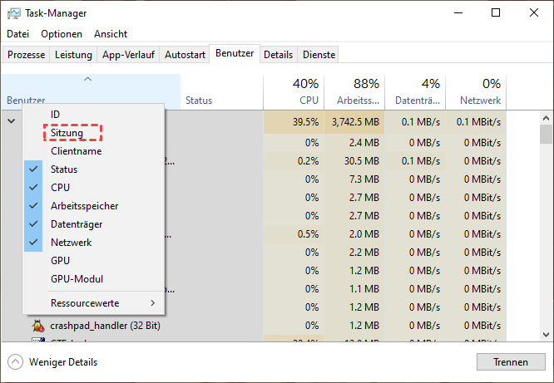The image size is (554, 383).
Task: Toggle Arbeitsspeicher column visibility
Action: 84,206
